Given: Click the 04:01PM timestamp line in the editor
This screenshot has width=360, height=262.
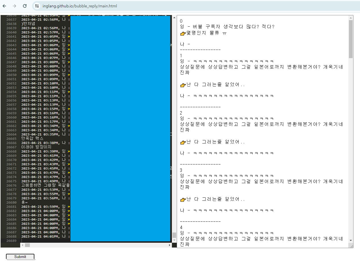Looking at the screenshot, I should tap(46, 236).
